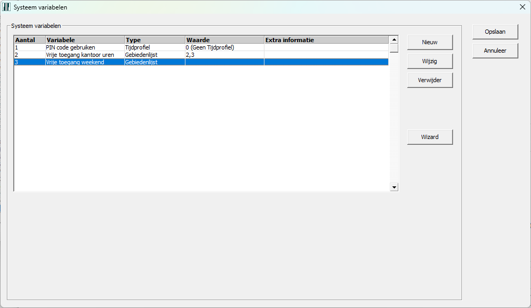The height and width of the screenshot is (308, 531).
Task: Select 'Vrije toegang kantoor uren' variable
Action: 80,55
